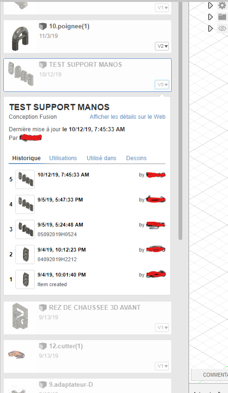Select version 1 thumbnail in history

pyautogui.click(x=25, y=279)
